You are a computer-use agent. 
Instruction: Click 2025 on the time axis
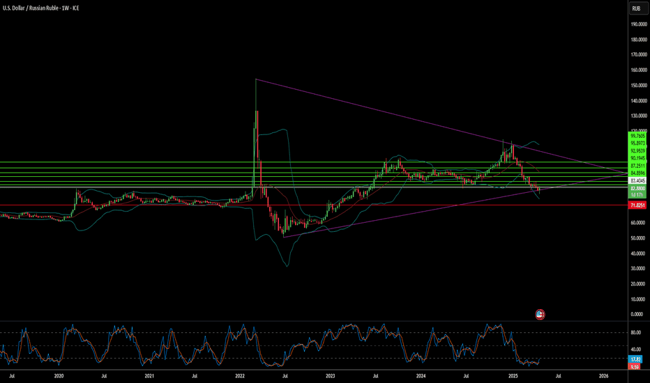pyautogui.click(x=513, y=376)
